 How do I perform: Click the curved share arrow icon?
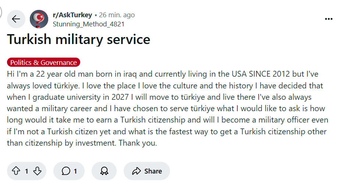(x=137, y=171)
